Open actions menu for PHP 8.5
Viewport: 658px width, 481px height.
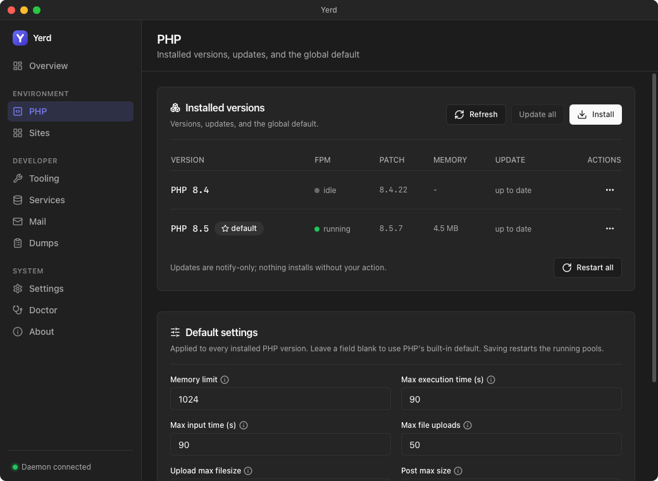610,228
